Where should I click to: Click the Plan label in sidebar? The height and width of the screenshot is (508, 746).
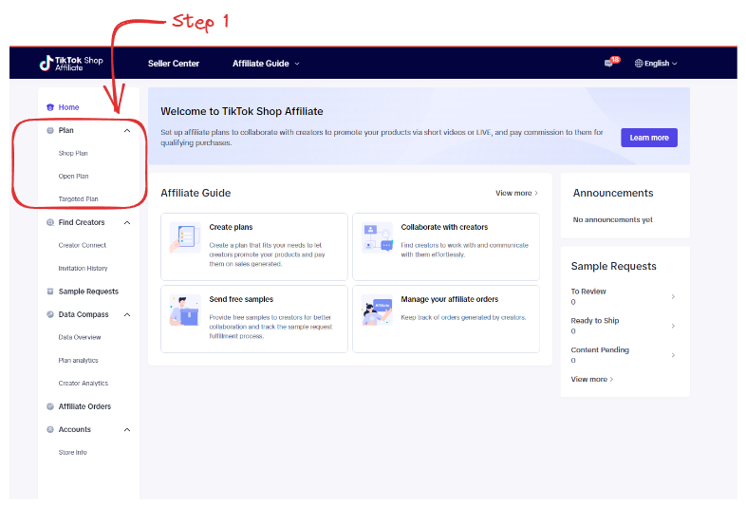66,130
